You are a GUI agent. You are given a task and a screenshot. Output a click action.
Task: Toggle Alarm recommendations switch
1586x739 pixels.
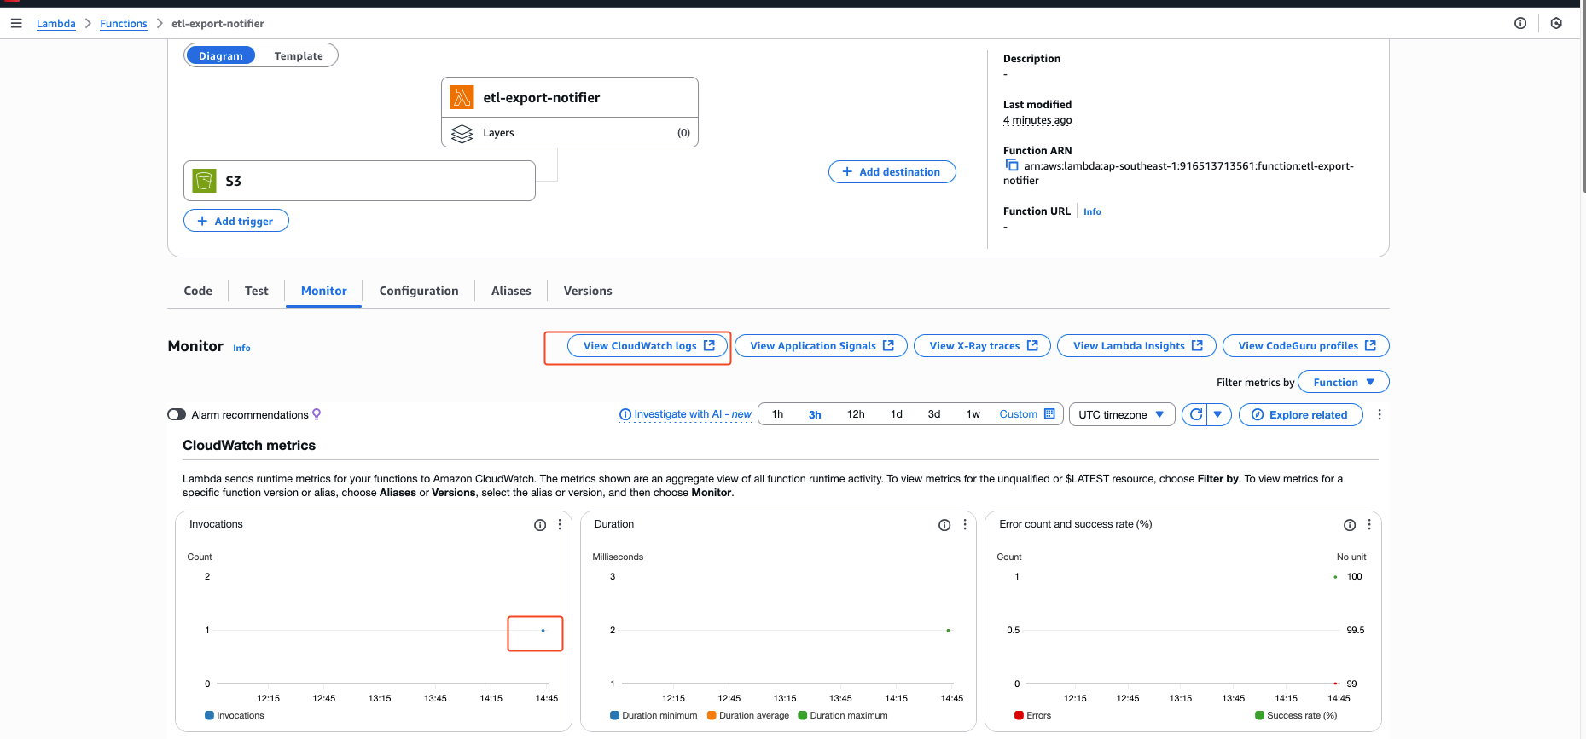tap(177, 414)
